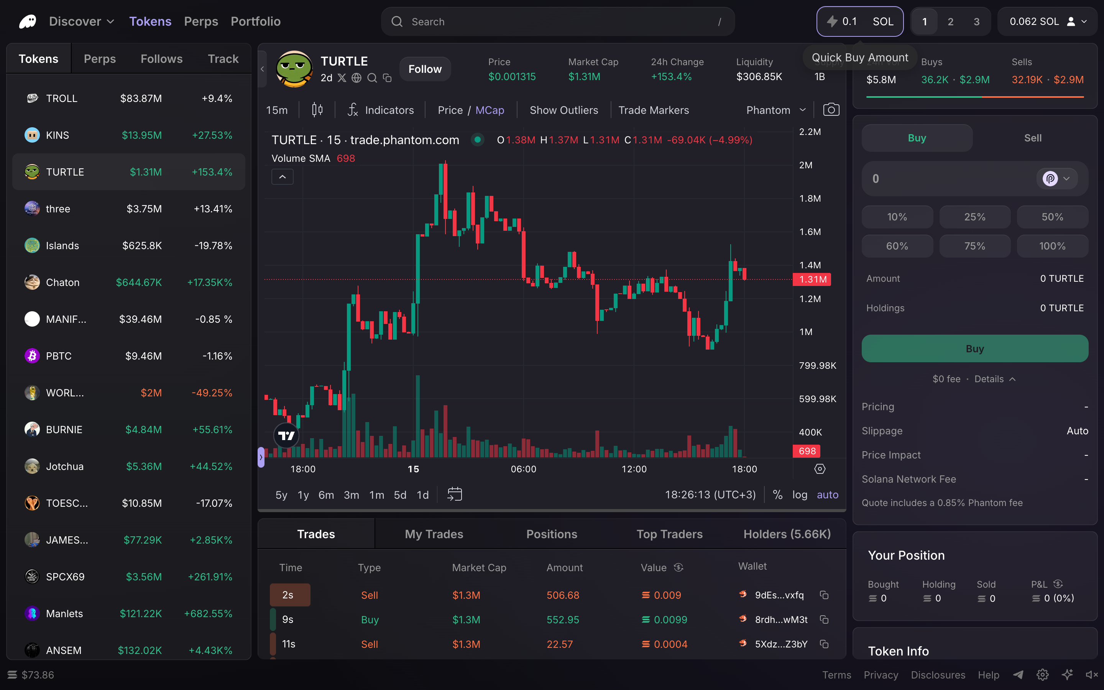Select quick buy preset 2
The width and height of the screenshot is (1104, 690).
point(950,21)
